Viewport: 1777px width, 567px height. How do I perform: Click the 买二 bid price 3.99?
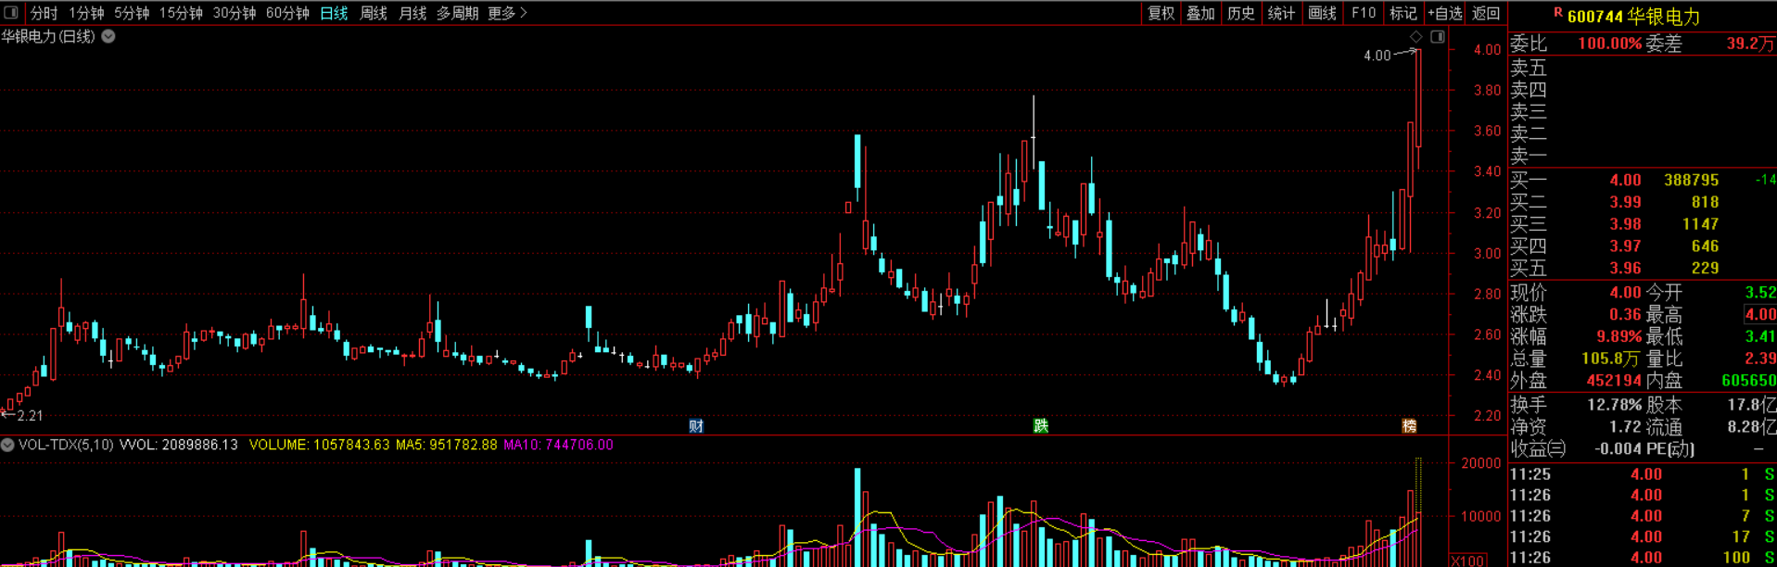pos(1625,202)
